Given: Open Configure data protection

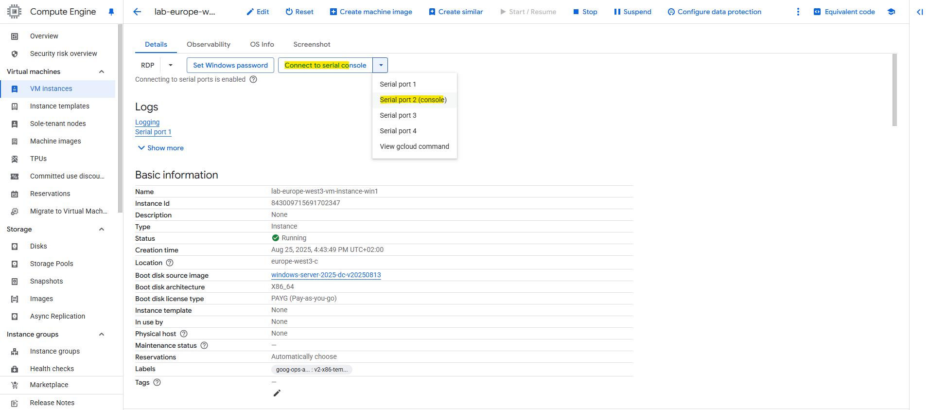Looking at the screenshot, I should 715,12.
